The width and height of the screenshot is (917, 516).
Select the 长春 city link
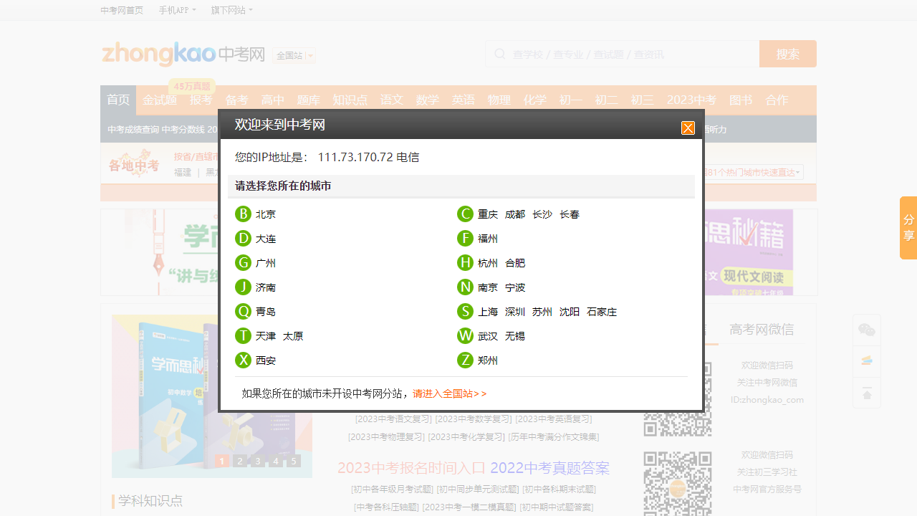click(570, 214)
